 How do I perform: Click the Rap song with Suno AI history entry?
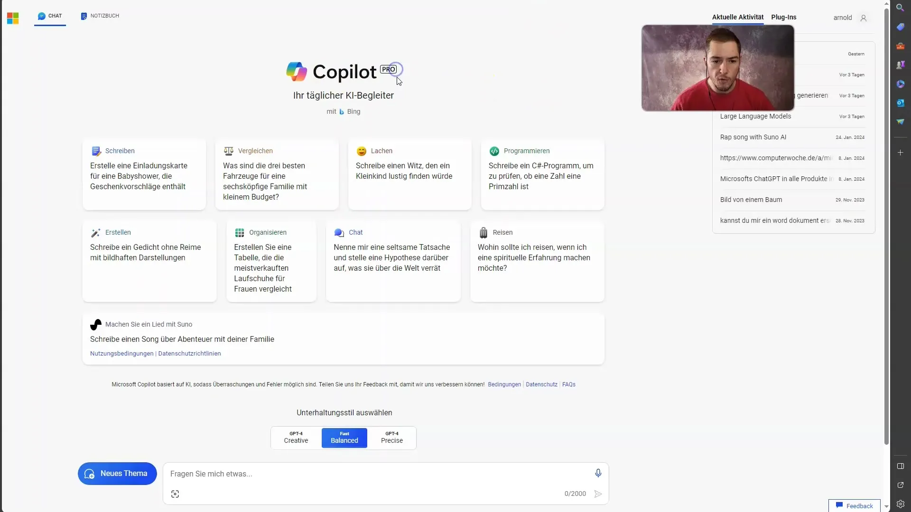tap(754, 137)
